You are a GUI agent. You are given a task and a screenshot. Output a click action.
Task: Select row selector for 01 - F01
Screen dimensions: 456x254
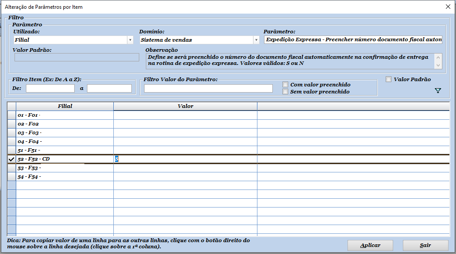[x=11, y=115]
